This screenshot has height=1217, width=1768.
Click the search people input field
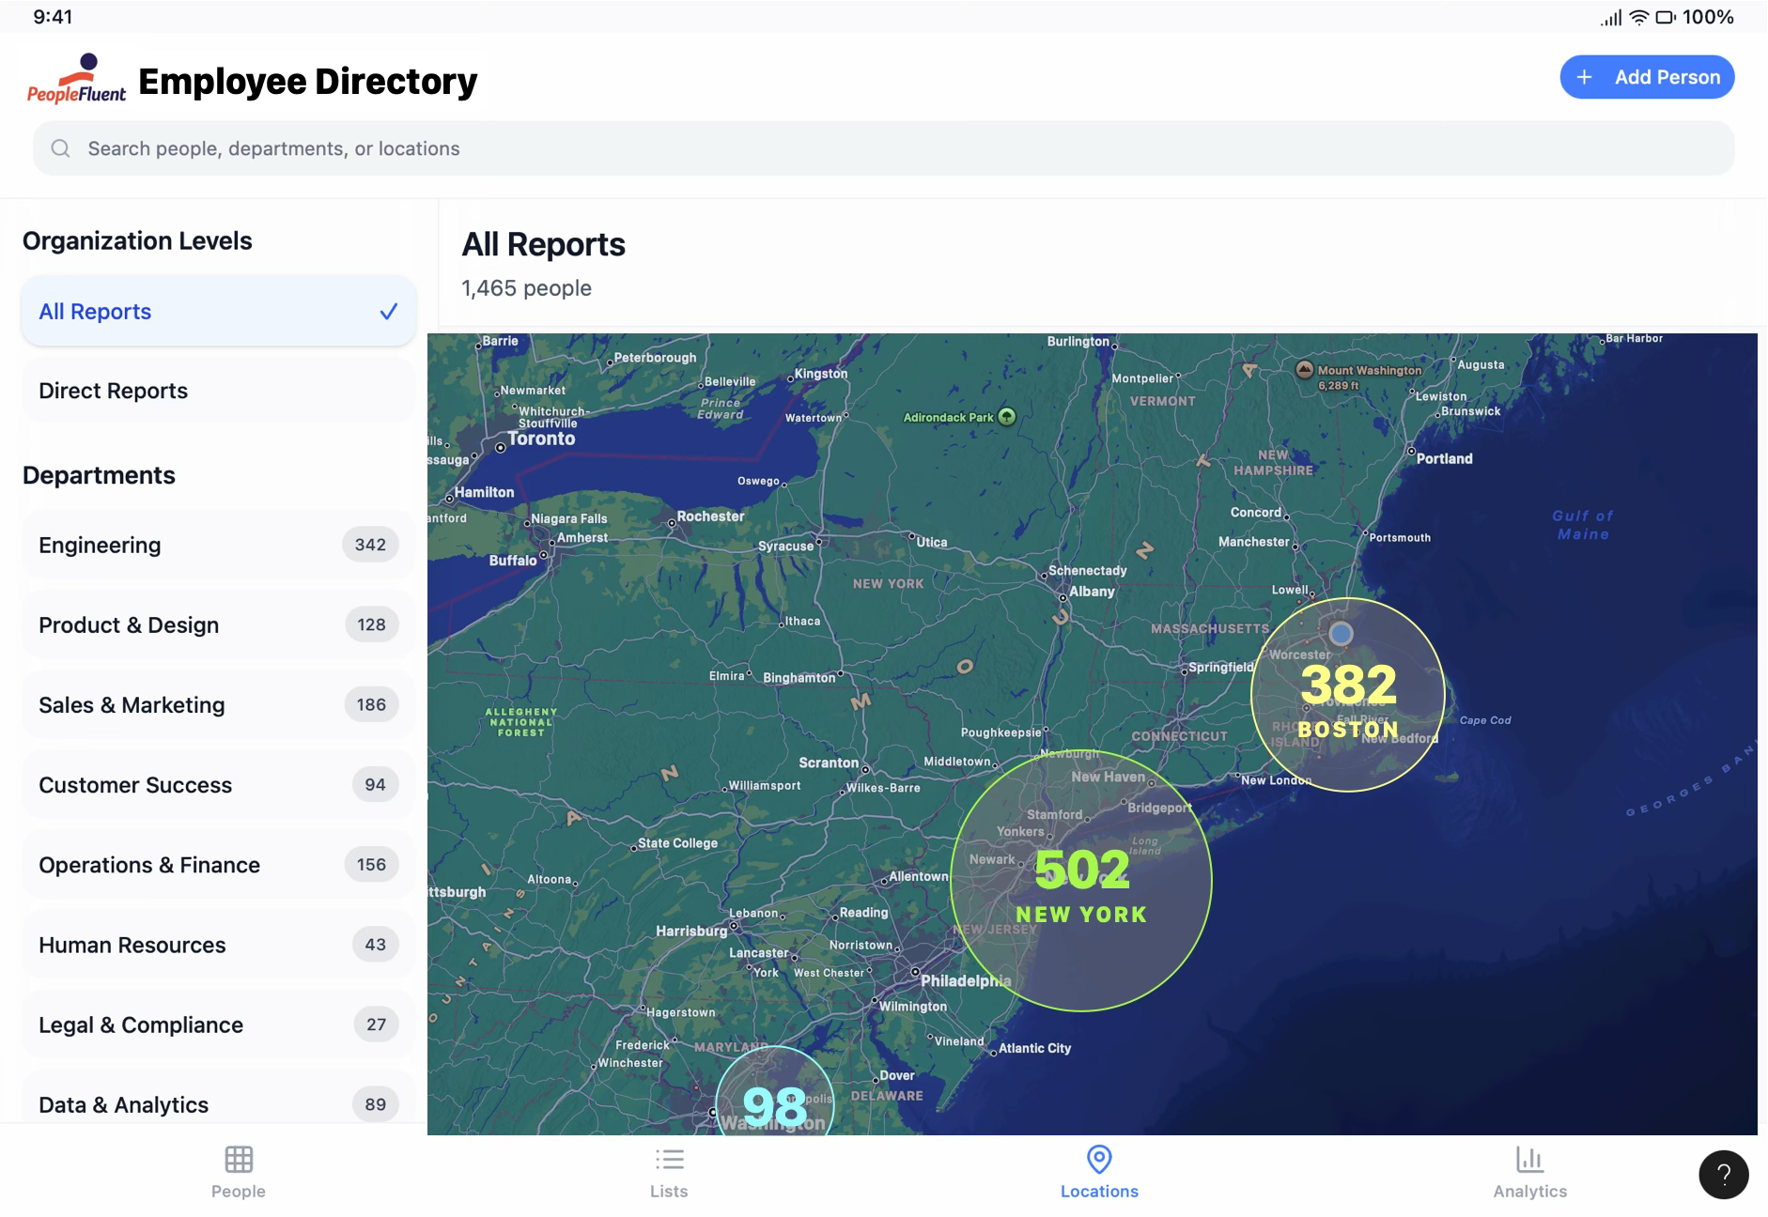pyautogui.click(x=884, y=148)
